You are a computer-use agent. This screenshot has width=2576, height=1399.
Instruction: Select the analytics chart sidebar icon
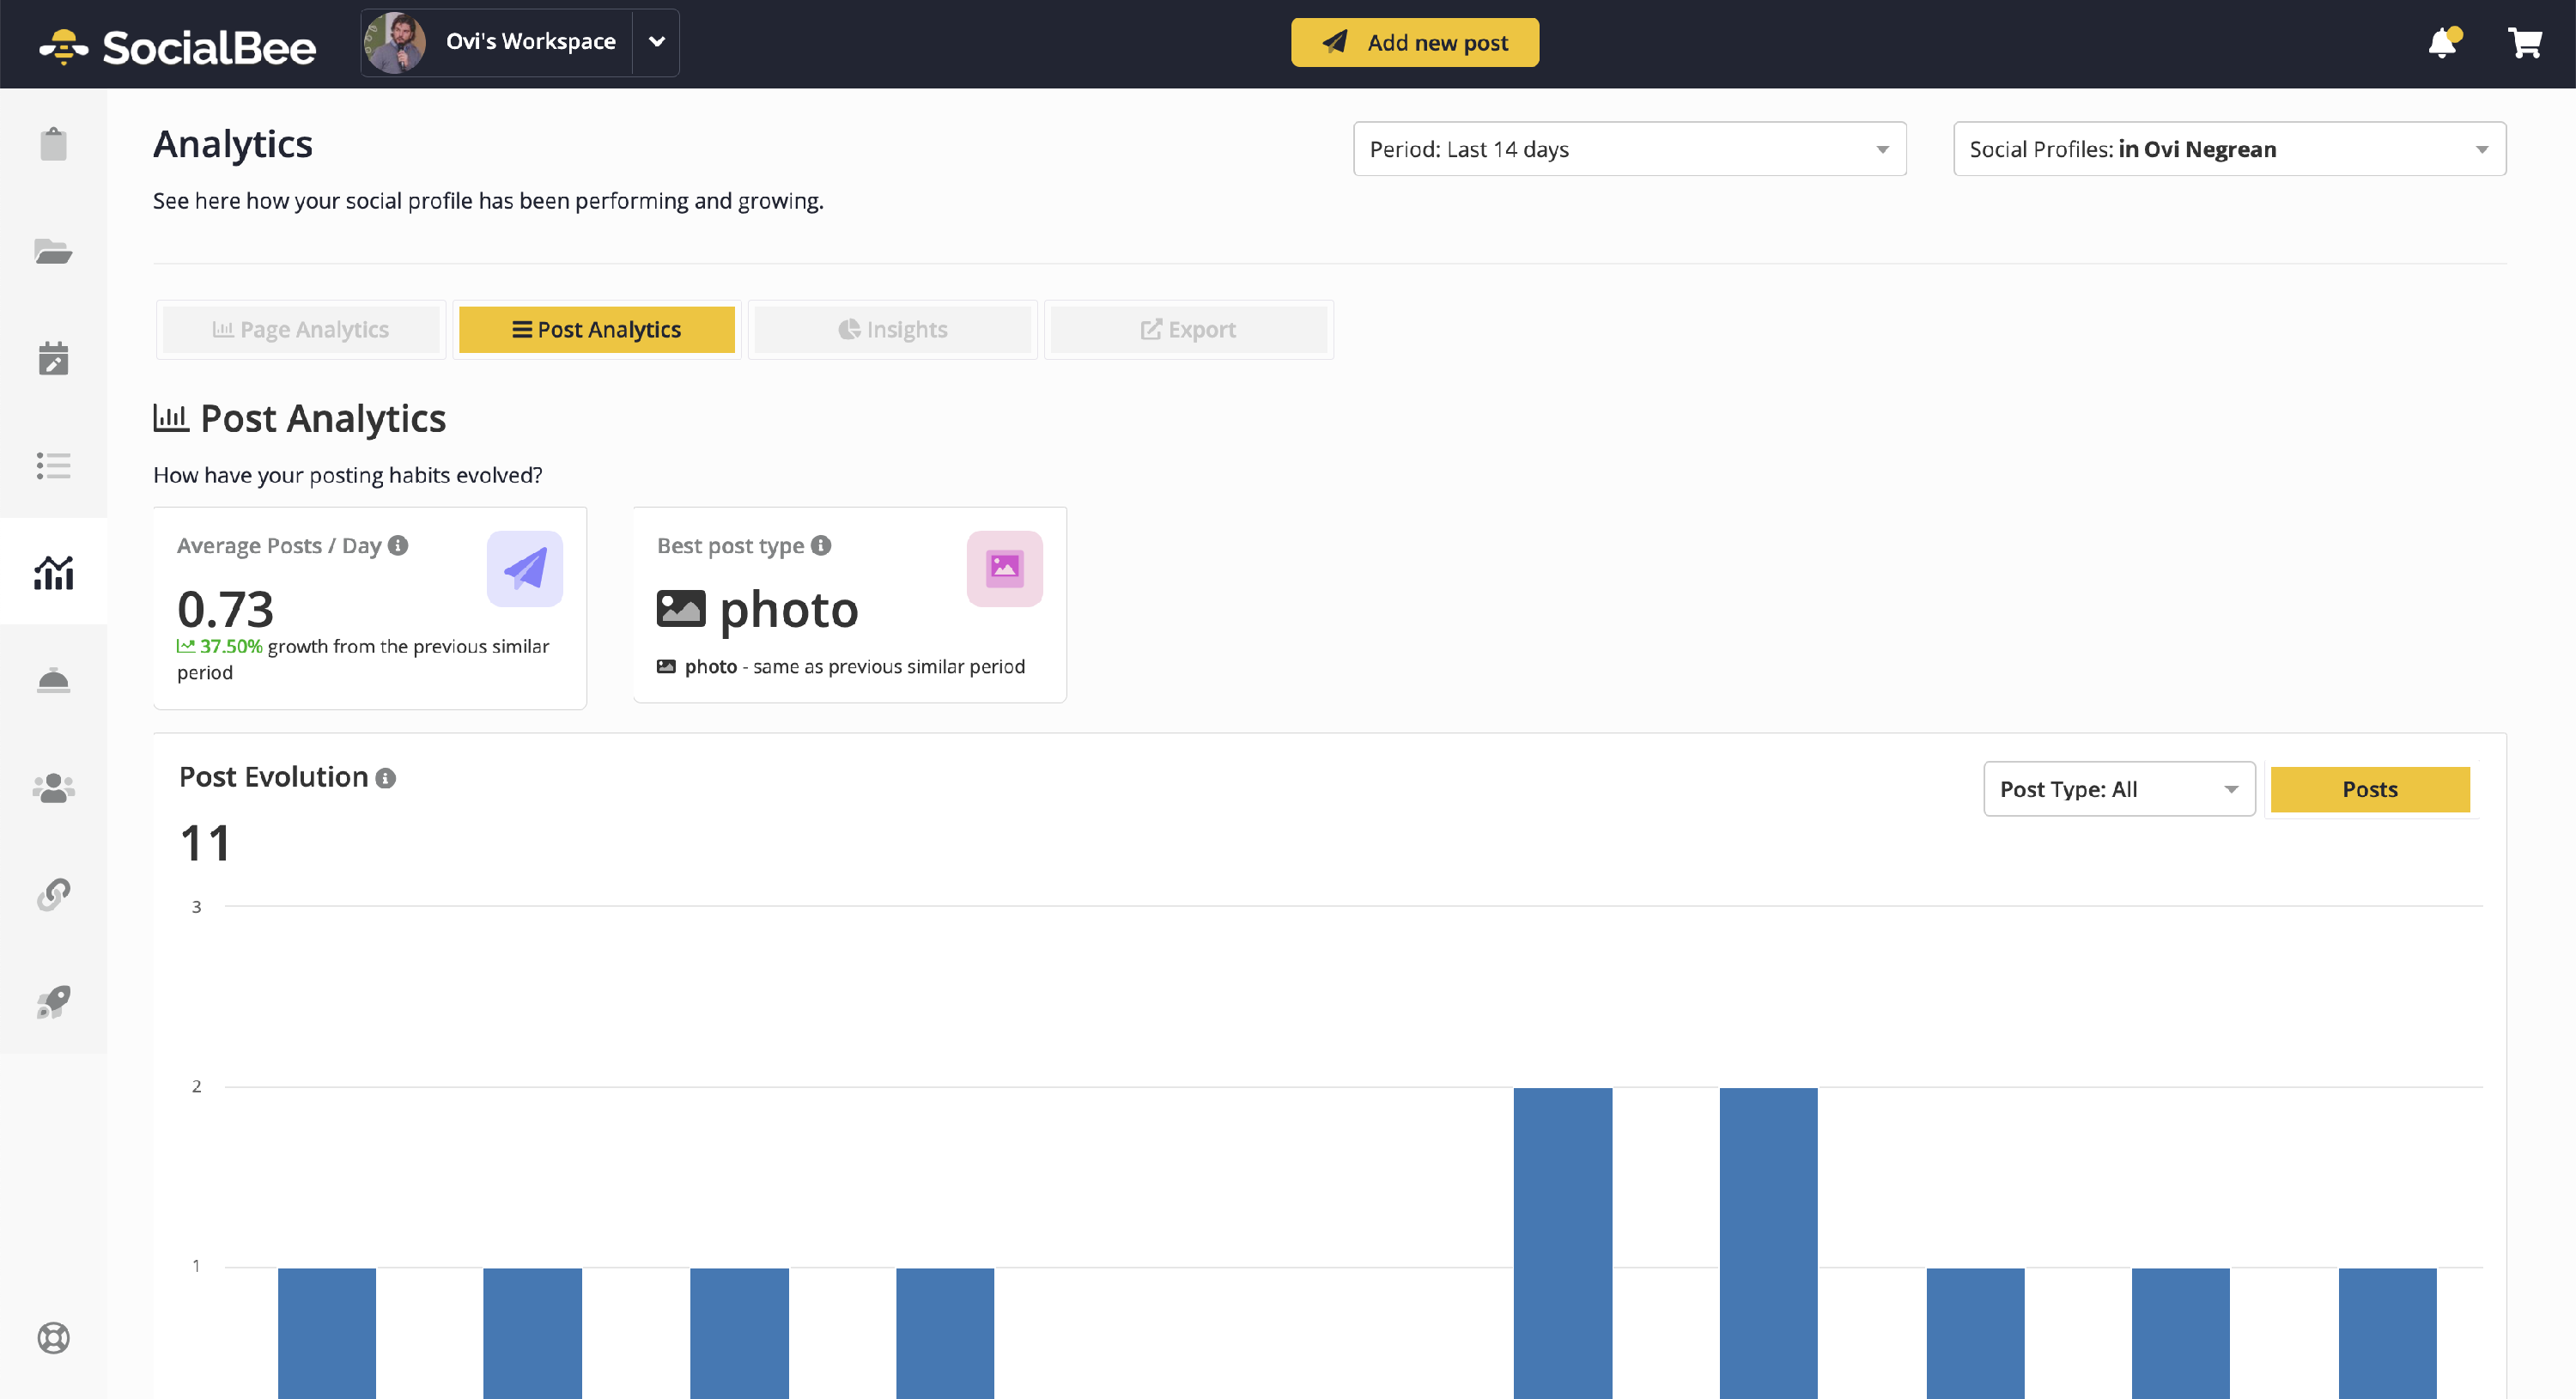tap(53, 572)
